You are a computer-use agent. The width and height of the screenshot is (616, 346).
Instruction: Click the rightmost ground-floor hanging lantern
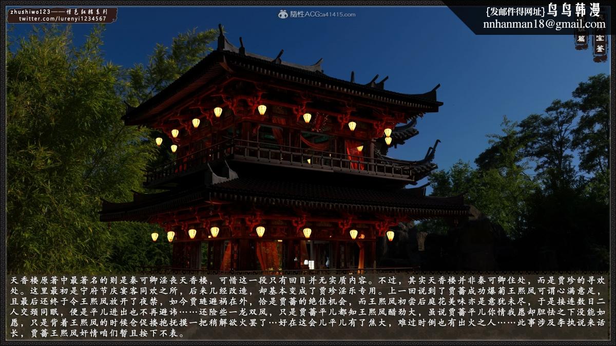pyautogui.click(x=390, y=235)
